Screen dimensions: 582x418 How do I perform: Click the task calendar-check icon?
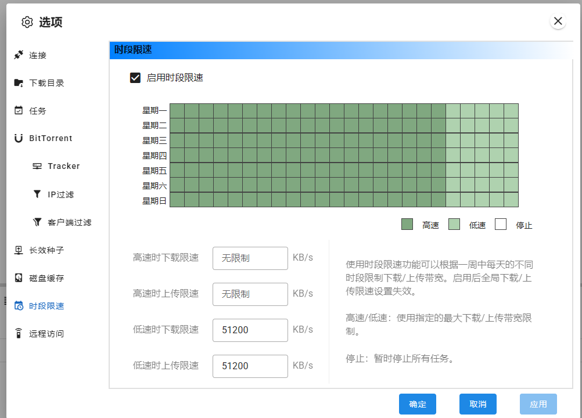[x=19, y=110]
